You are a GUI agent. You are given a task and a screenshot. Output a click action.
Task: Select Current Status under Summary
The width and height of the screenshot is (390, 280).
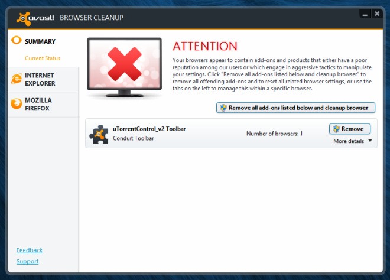coord(43,58)
